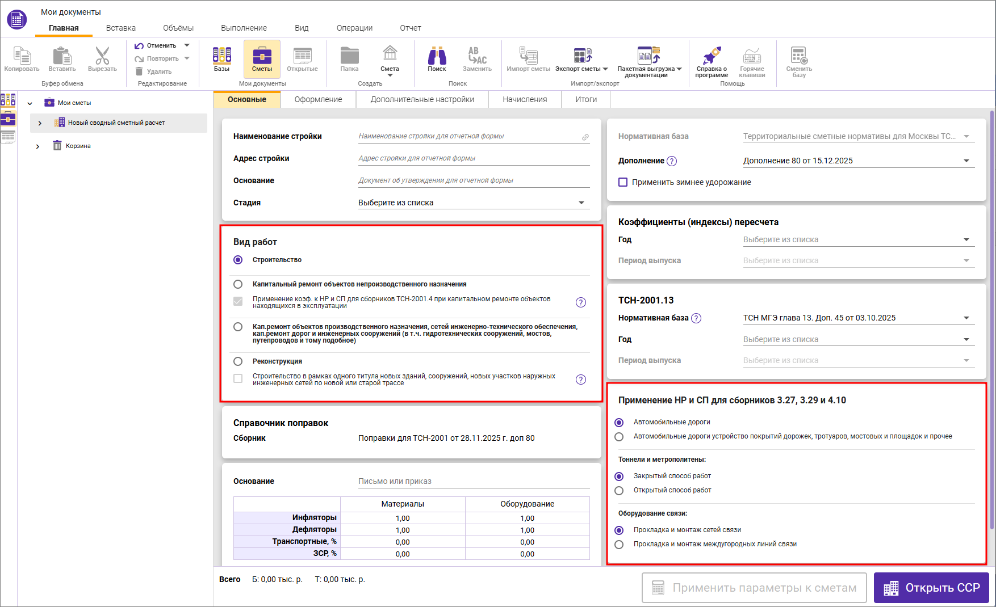Viewport: 996px width, 607px height.
Task: Select Открытый способ работ radio button
Action: (x=619, y=491)
